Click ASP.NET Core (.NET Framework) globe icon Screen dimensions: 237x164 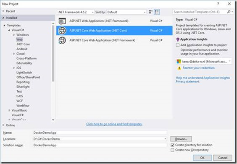click(x=62, y=40)
